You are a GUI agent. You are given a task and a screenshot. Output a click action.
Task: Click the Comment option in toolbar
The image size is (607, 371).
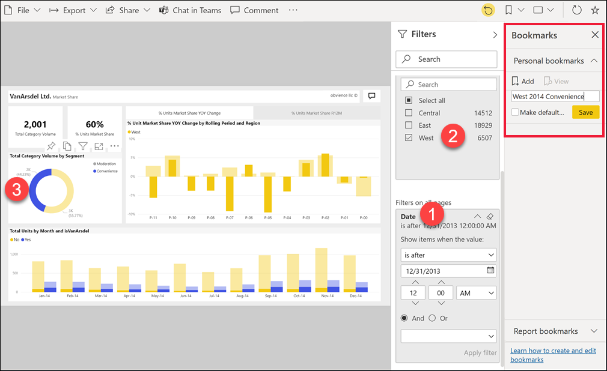pos(254,10)
